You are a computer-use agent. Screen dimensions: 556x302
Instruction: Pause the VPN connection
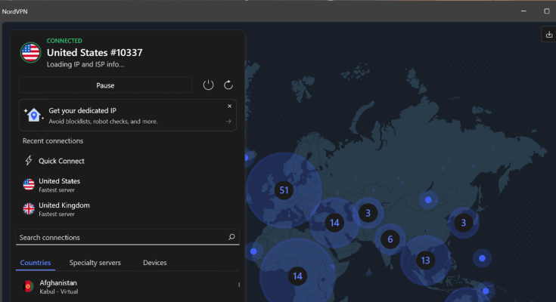click(x=105, y=85)
